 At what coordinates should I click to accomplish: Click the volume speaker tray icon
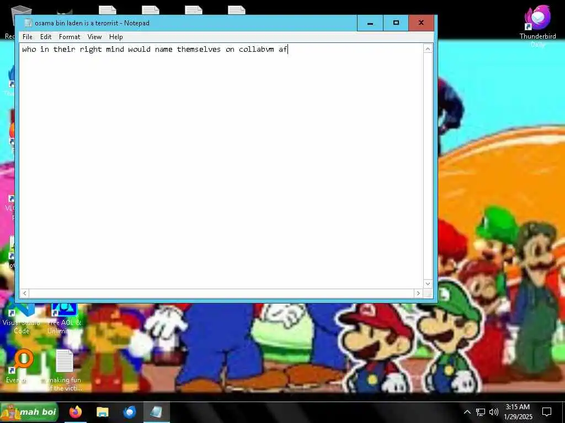tap(494, 412)
